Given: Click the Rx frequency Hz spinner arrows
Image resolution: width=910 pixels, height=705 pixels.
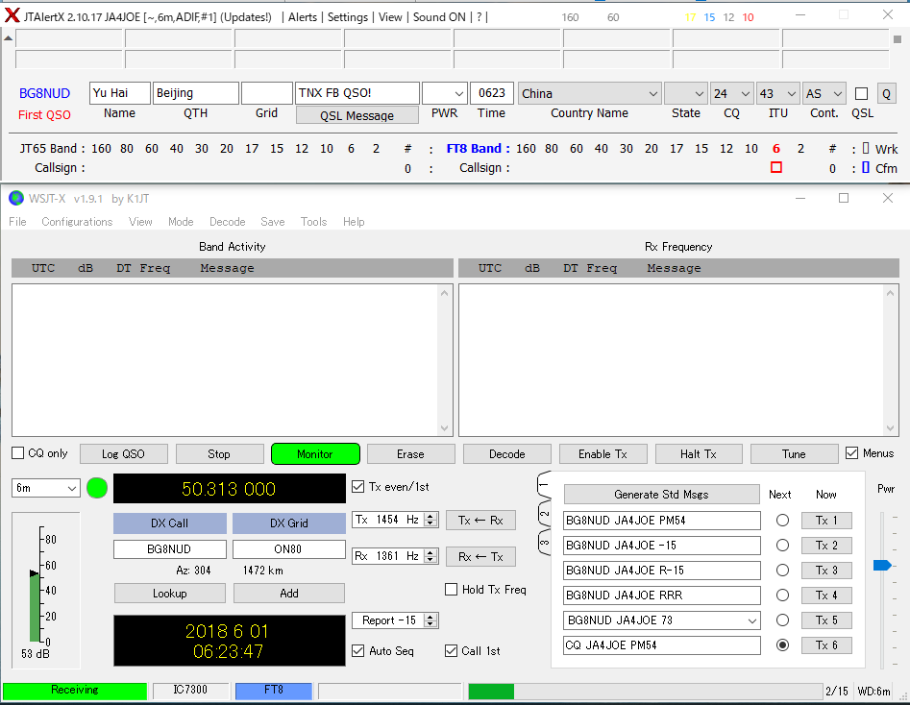Looking at the screenshot, I should pyautogui.click(x=430, y=556).
